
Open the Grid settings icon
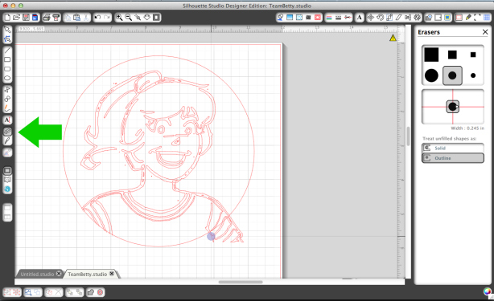click(x=487, y=18)
